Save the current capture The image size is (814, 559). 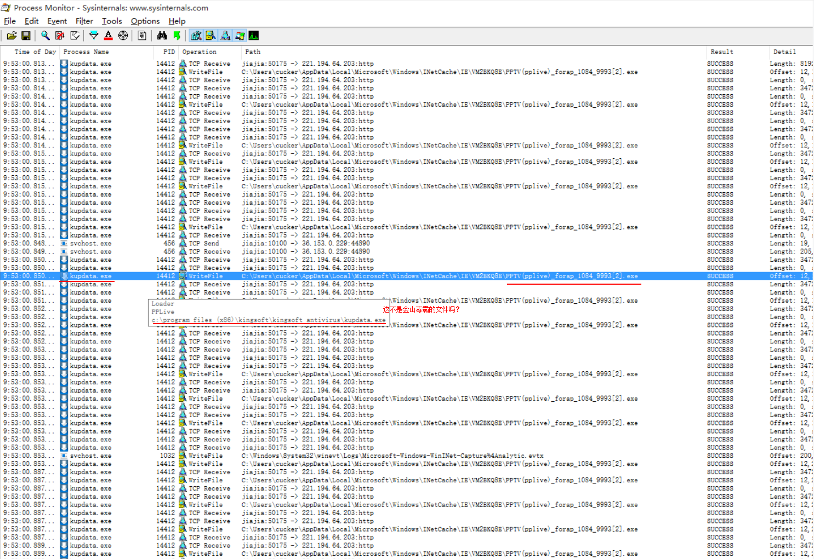(26, 35)
